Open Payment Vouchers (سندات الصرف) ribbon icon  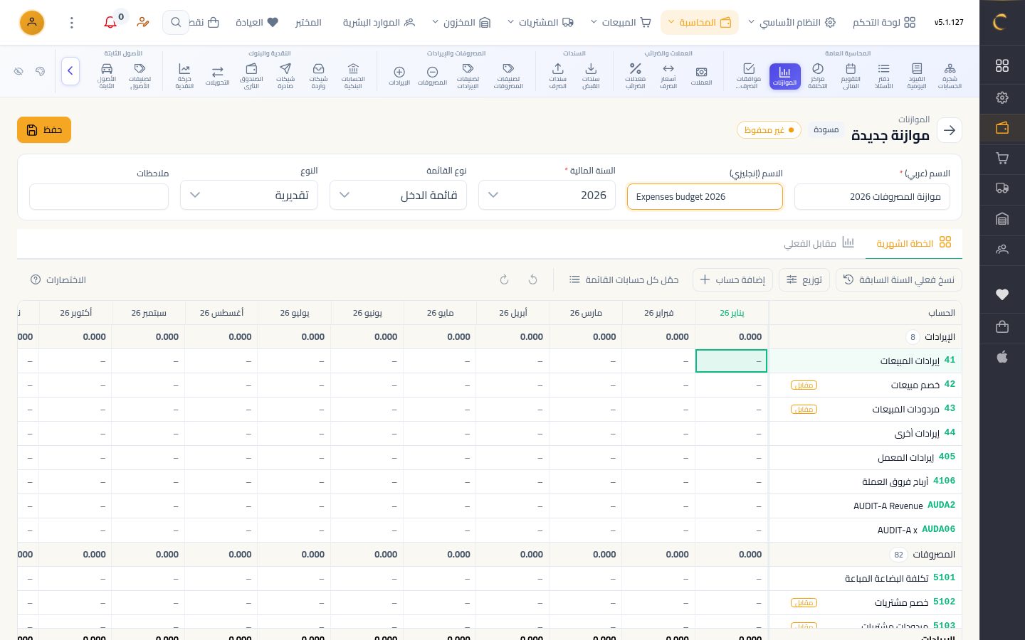(x=558, y=76)
